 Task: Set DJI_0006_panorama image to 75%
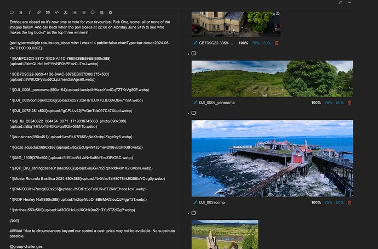point(328,103)
